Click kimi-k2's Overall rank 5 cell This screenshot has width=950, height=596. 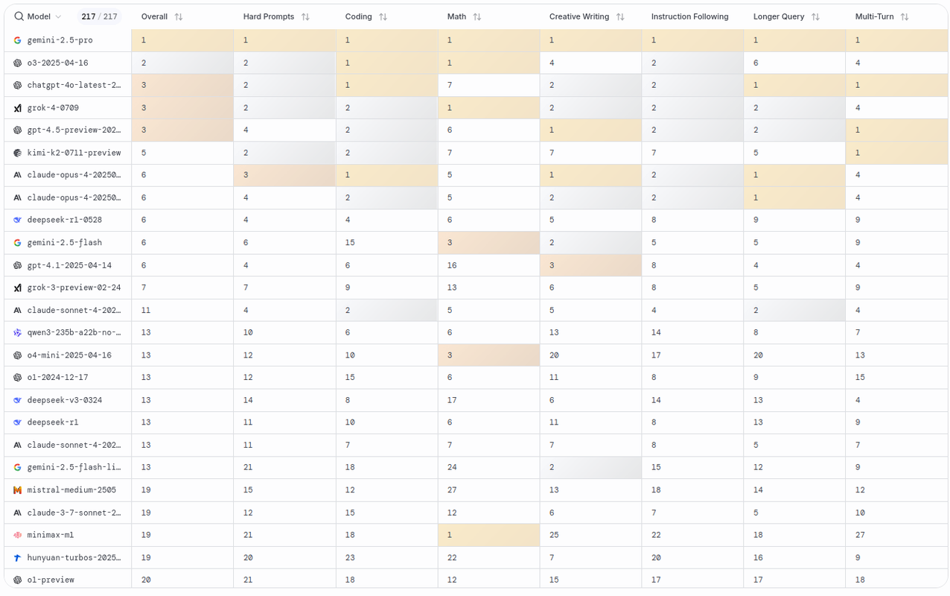click(182, 153)
